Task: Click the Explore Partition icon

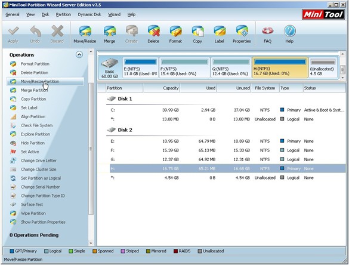Action: [13, 134]
